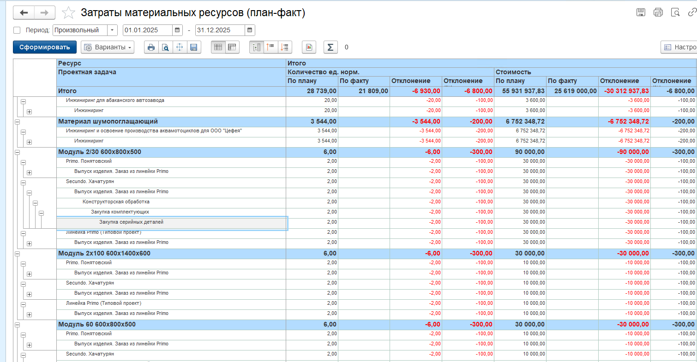The width and height of the screenshot is (697, 362).
Task: Click the print icon next to Варианты
Action: tap(151, 47)
